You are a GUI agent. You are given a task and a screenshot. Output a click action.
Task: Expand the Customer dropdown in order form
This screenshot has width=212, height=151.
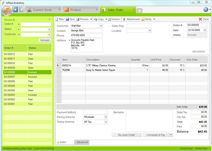tap(101, 26)
